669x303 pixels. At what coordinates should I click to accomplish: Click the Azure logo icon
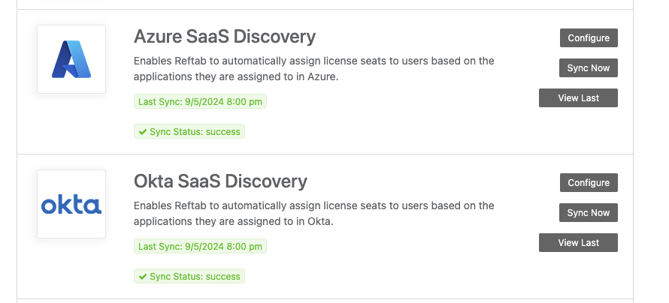click(71, 59)
